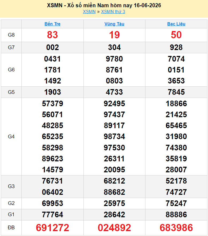Click G1 number 77764

52,215
